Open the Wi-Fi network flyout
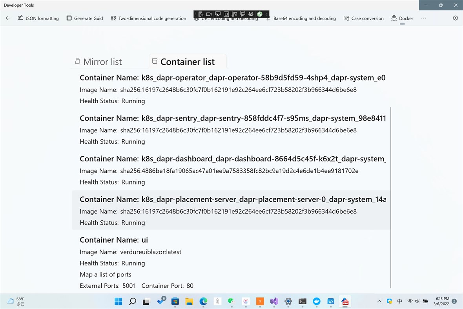This screenshot has height=309, width=463. coord(410,301)
